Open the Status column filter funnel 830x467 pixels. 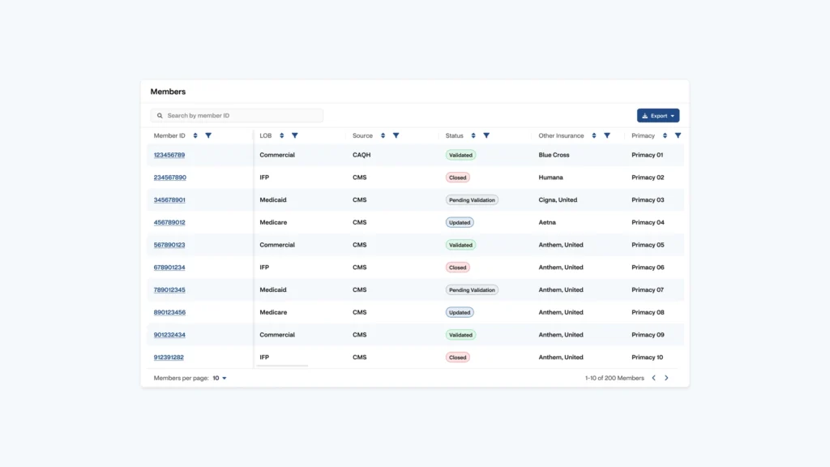pos(486,135)
